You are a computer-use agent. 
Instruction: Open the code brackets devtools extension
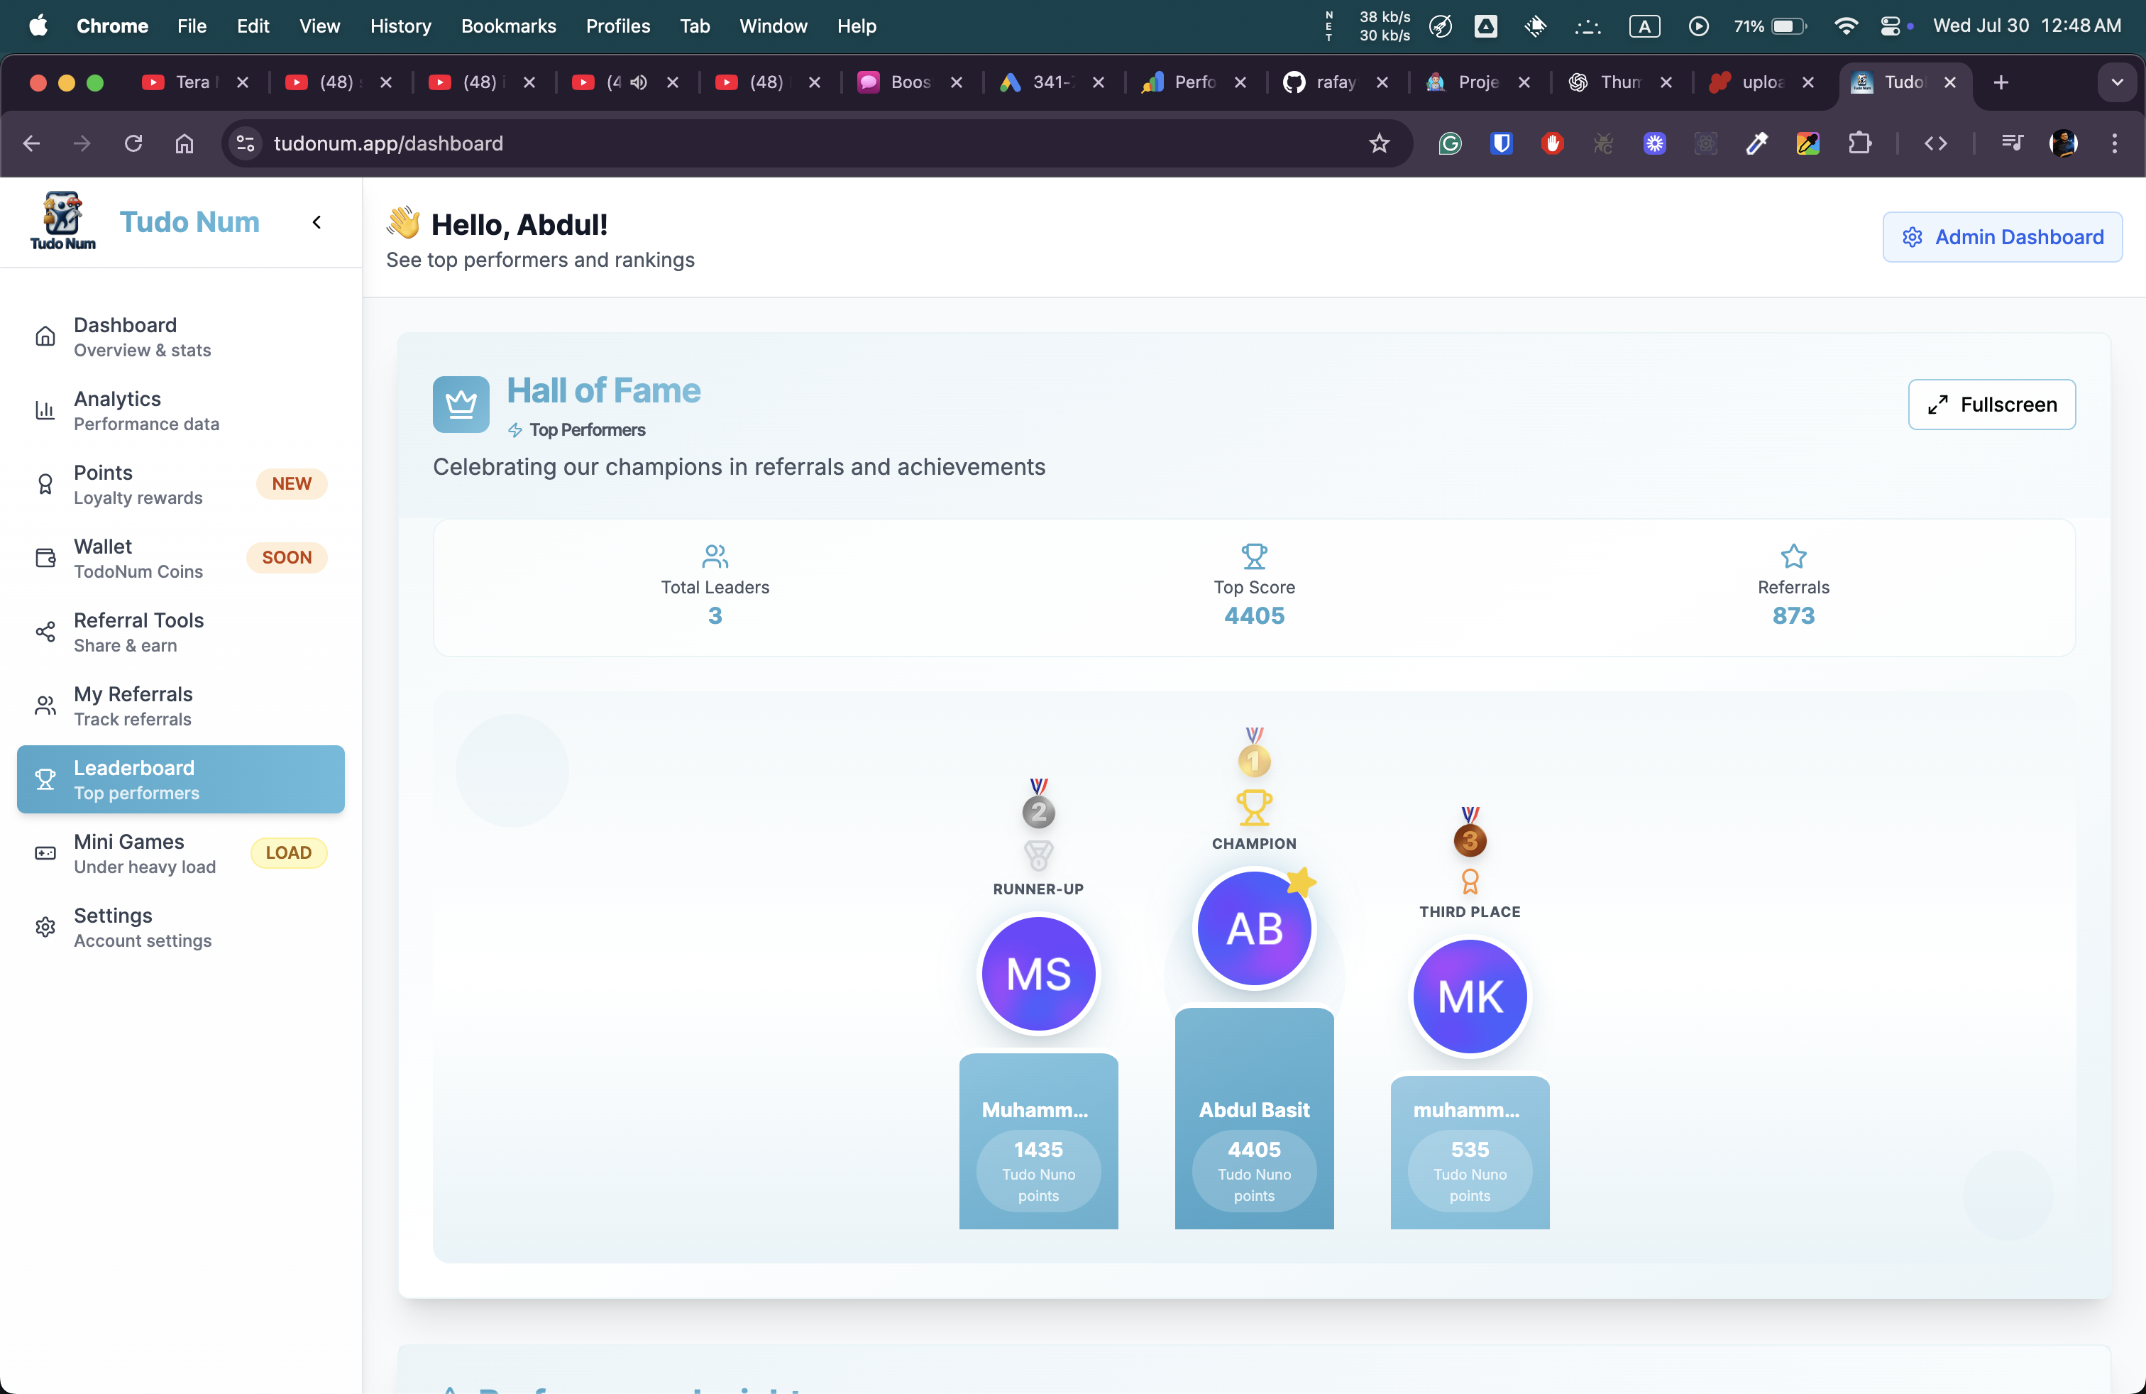click(x=1936, y=143)
